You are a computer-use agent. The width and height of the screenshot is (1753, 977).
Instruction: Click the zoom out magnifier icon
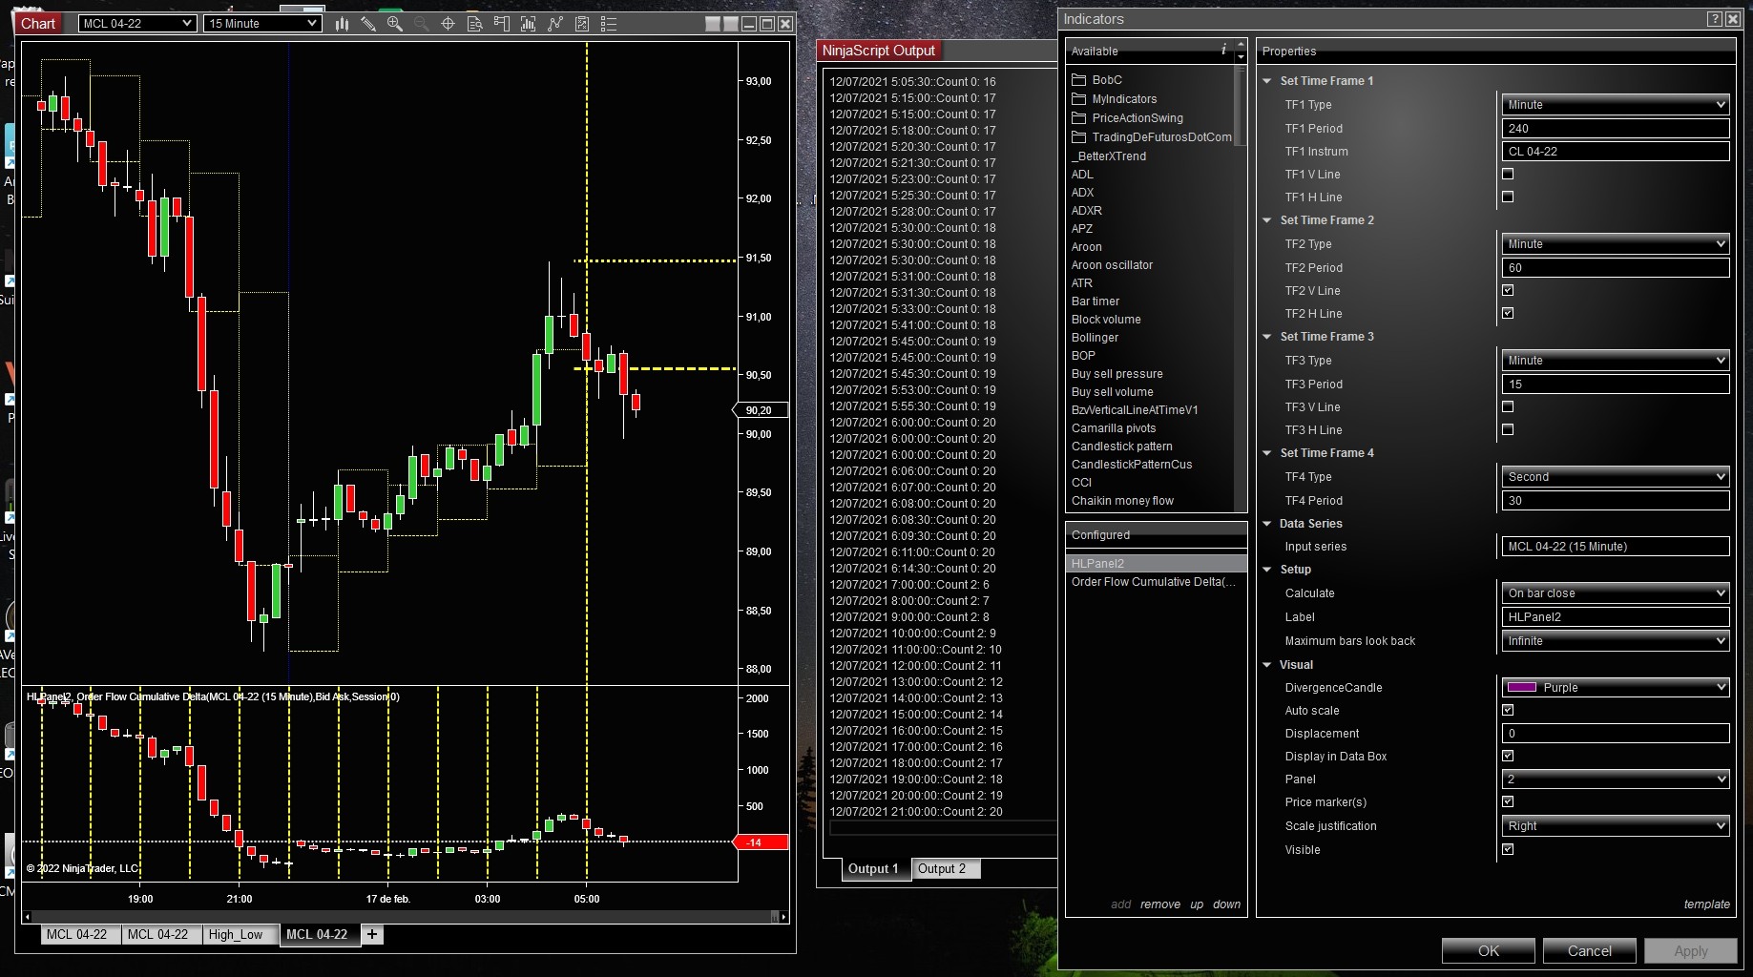(x=422, y=24)
